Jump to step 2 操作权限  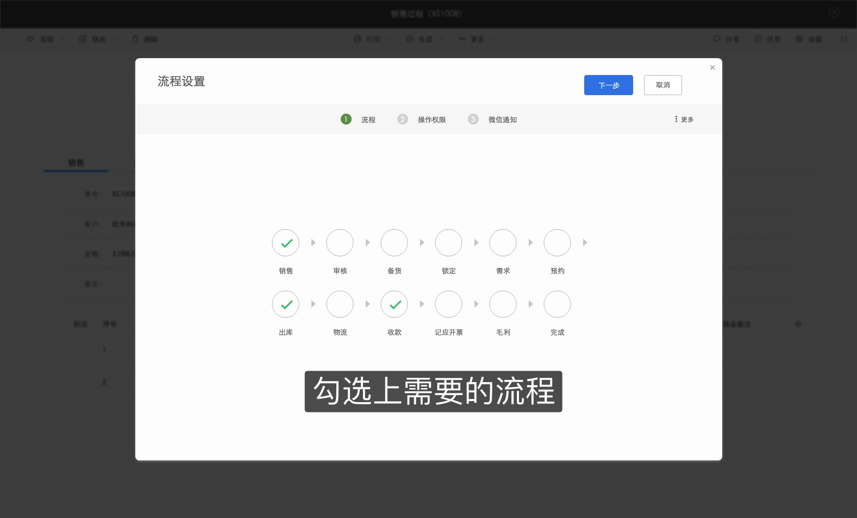(x=422, y=120)
